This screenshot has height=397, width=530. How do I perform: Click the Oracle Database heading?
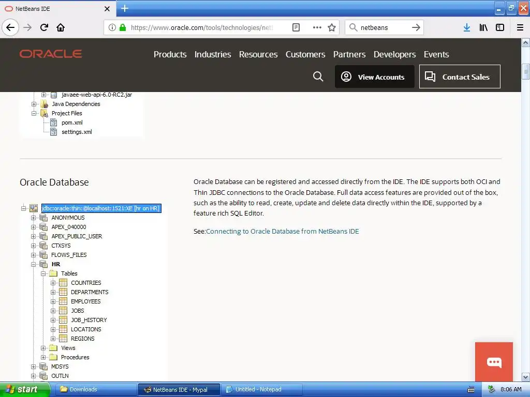click(54, 182)
